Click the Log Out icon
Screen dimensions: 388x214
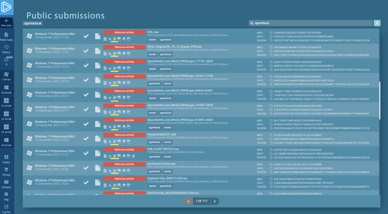click(x=6, y=207)
